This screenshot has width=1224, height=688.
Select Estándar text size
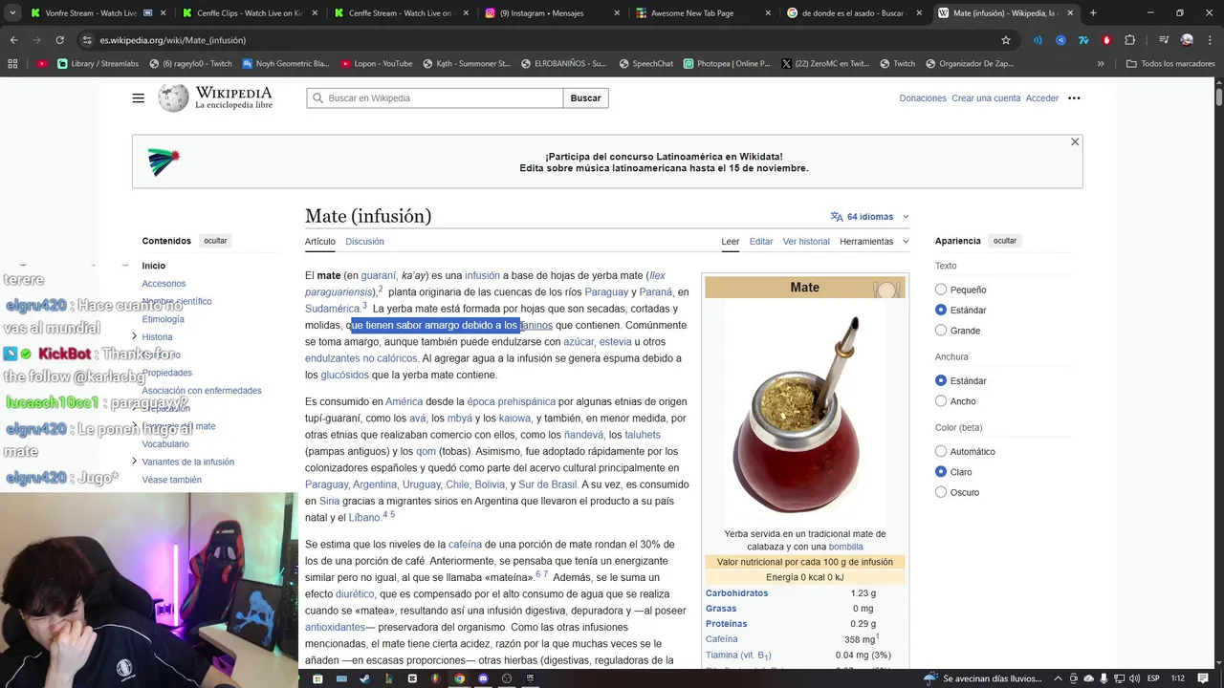941,310
